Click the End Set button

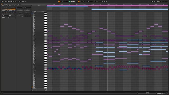pyautogui.click(x=14, y=6)
